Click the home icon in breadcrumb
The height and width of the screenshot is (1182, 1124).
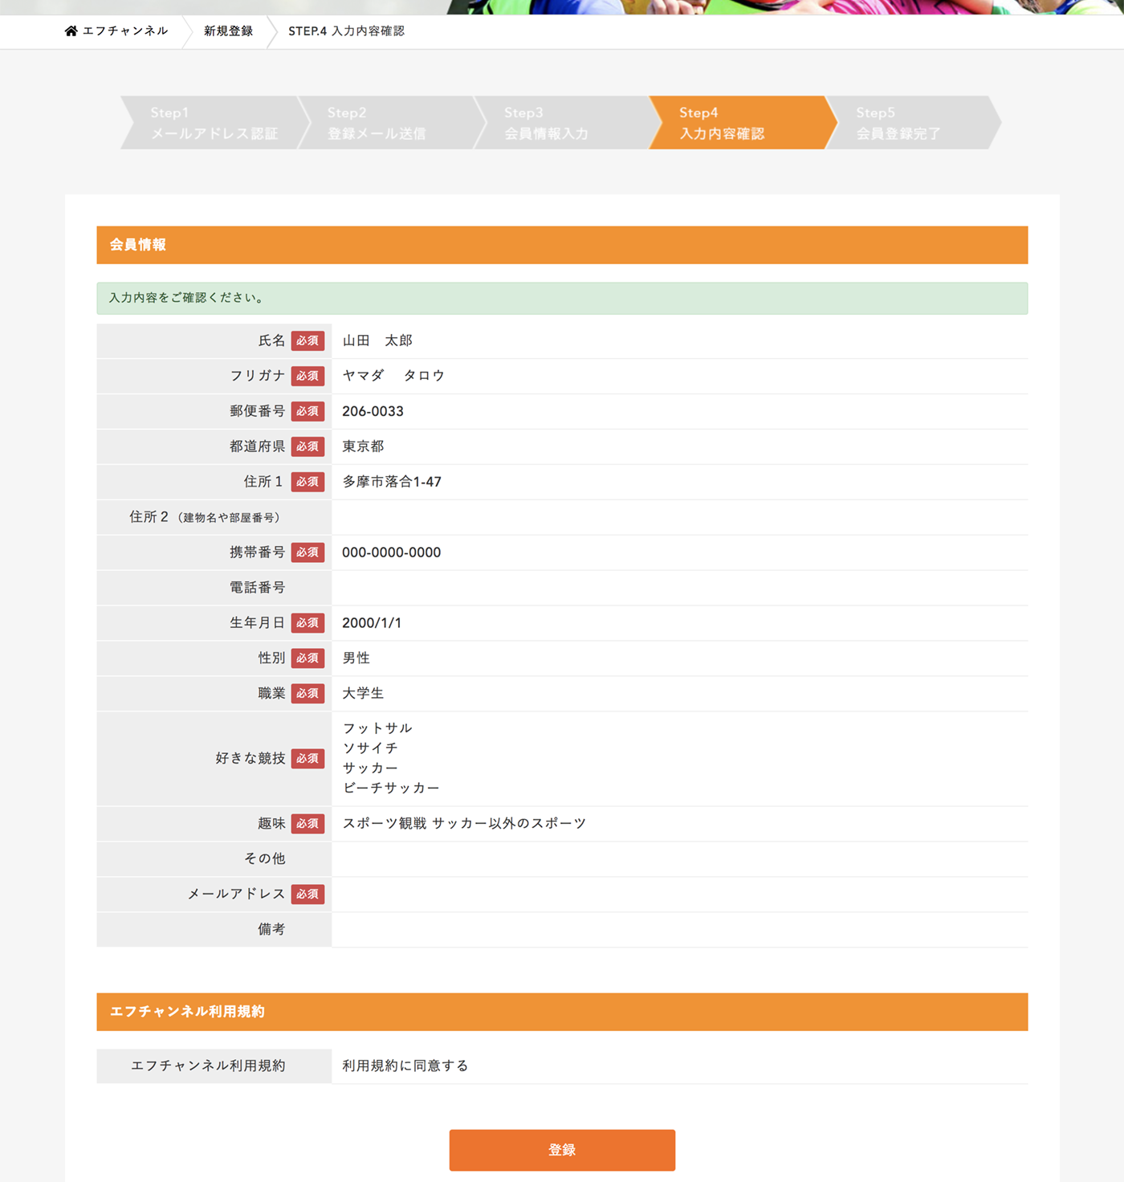(x=71, y=31)
